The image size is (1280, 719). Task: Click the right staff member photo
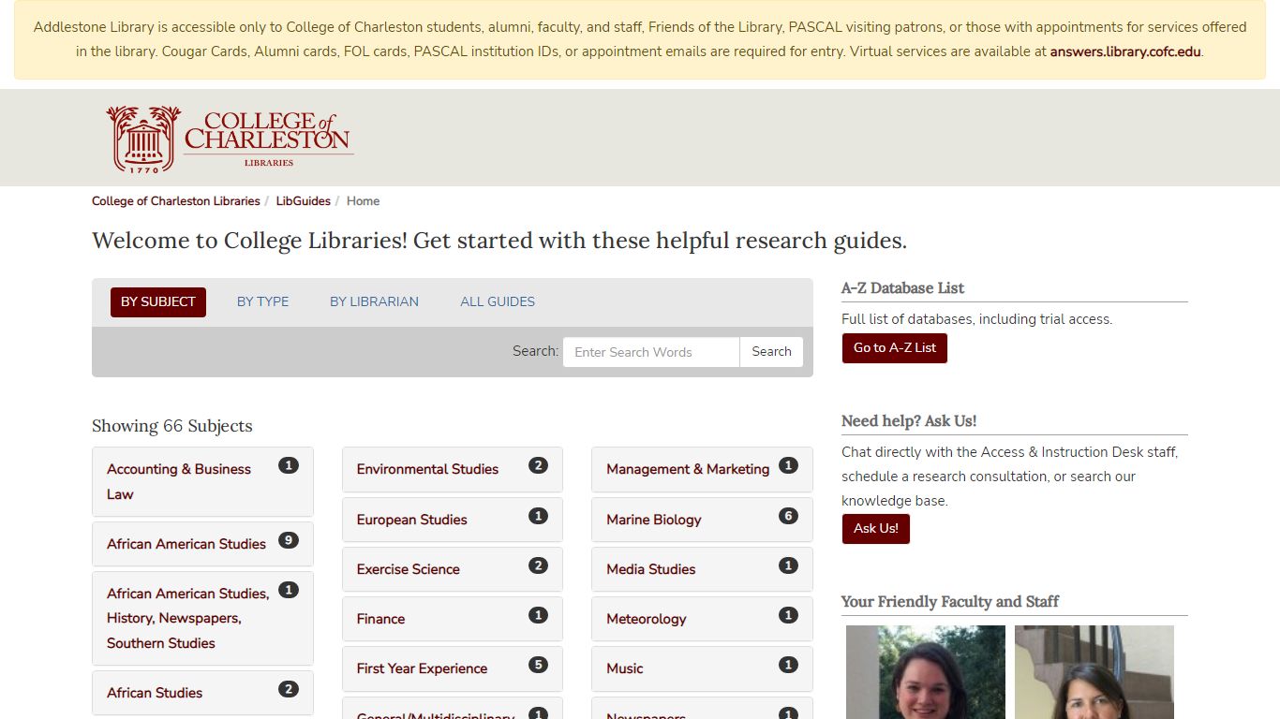(1094, 672)
